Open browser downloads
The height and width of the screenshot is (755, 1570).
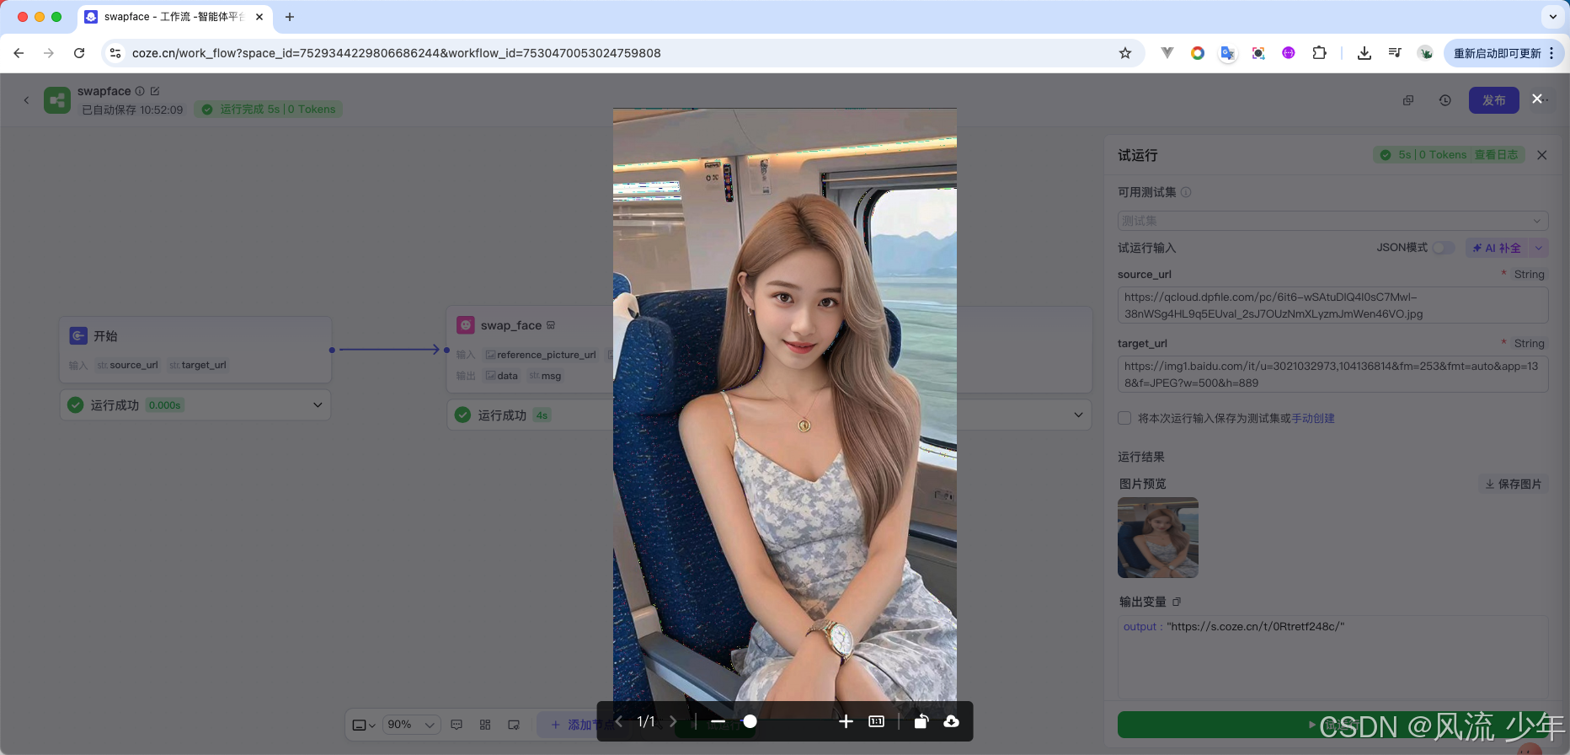pyautogui.click(x=1364, y=53)
